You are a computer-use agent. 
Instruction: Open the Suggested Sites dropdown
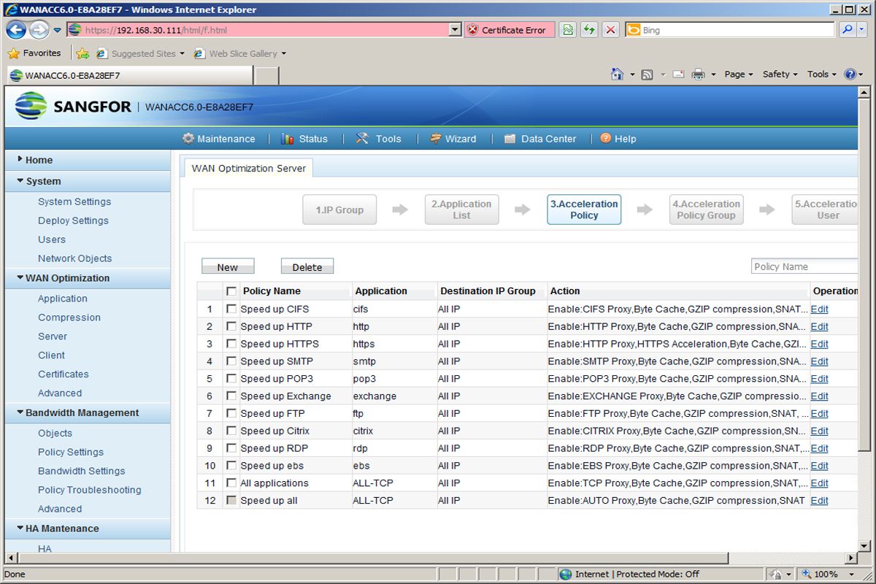182,53
